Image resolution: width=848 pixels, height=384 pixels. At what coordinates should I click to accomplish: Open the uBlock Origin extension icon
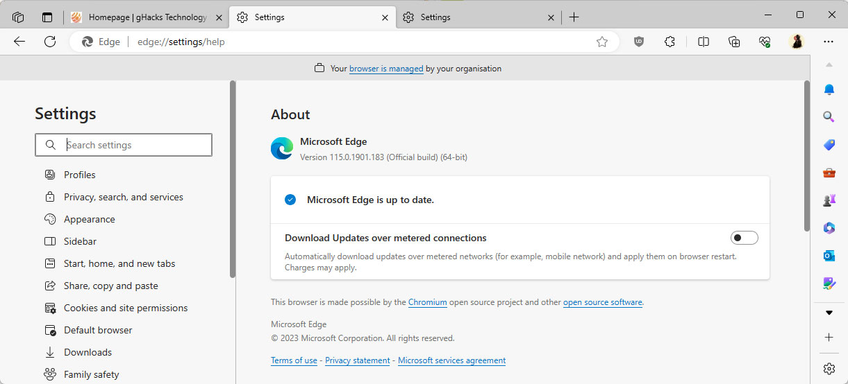(x=639, y=42)
